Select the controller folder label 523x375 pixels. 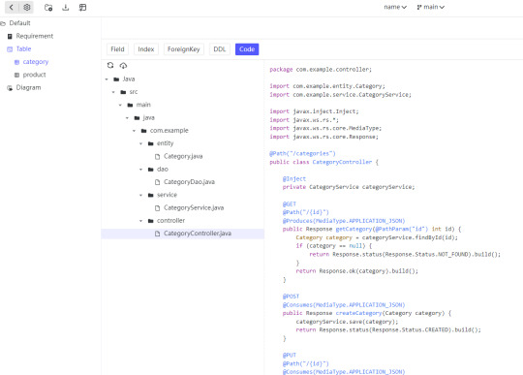[x=170, y=221]
